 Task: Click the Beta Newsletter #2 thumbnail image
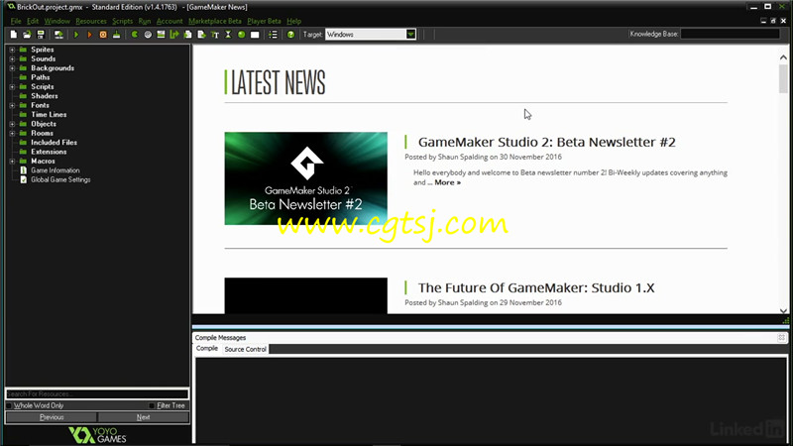point(306,178)
